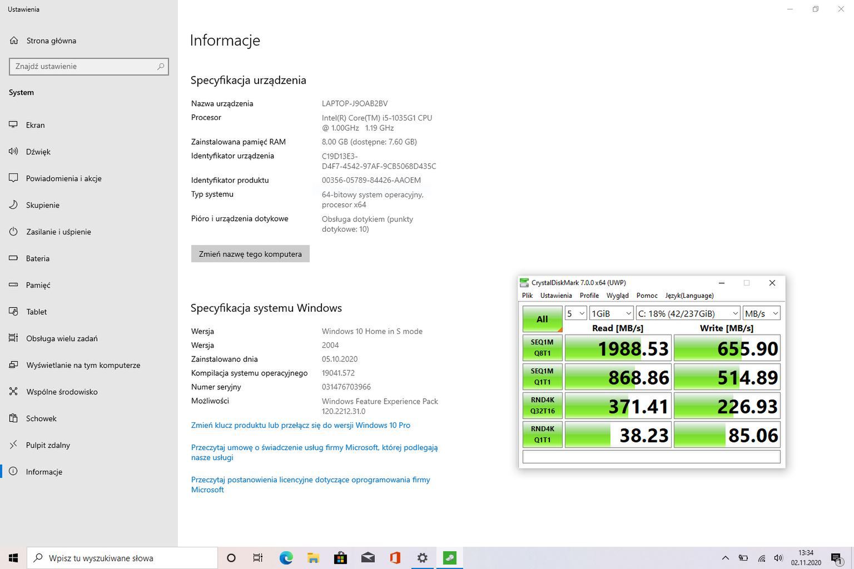This screenshot has width=854, height=569.
Task: Start all benchmarks with All button
Action: [x=542, y=319]
